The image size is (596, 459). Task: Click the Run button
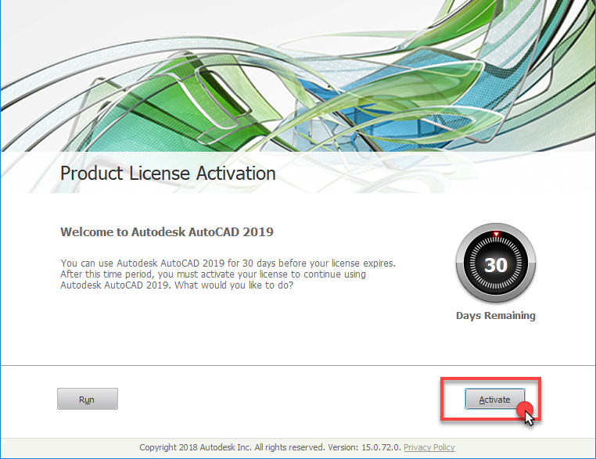click(88, 399)
